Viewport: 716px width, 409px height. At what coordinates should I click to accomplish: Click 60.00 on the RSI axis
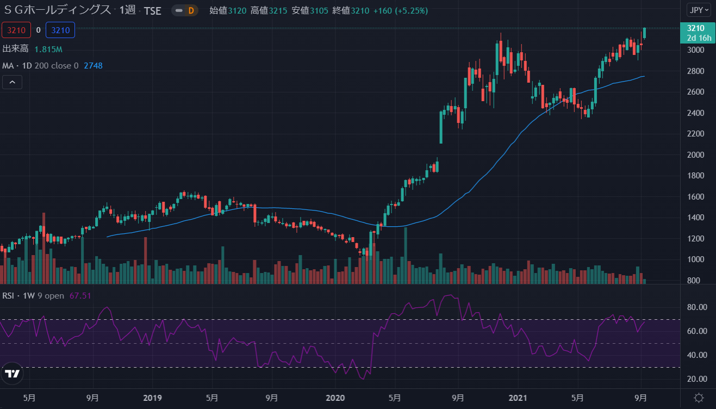coord(697,331)
